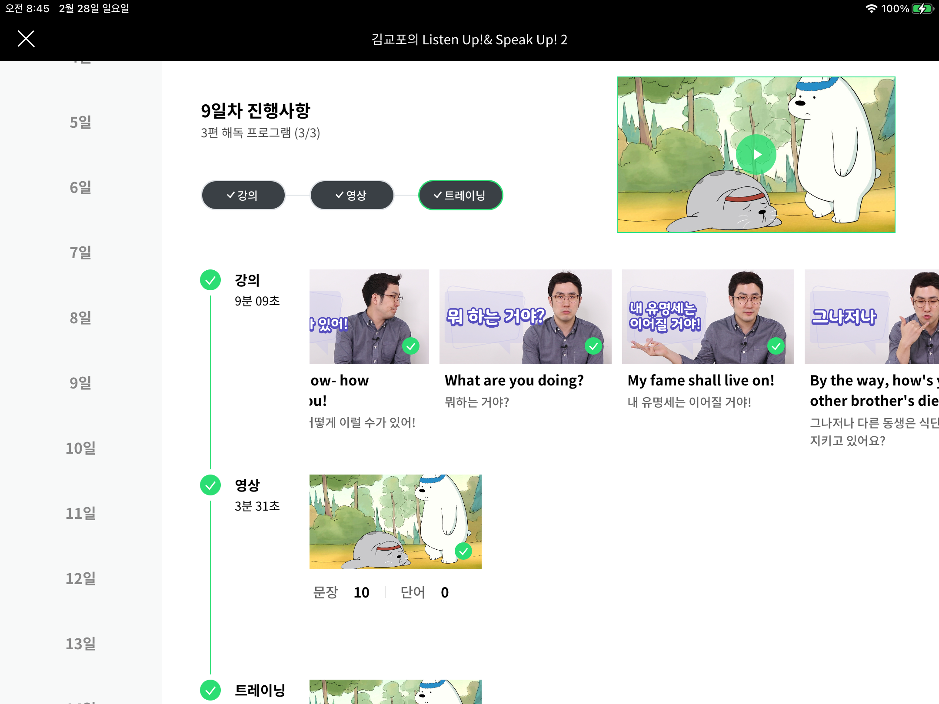Go to day 13일 in sidebar
This screenshot has width=939, height=704.
[x=80, y=644]
